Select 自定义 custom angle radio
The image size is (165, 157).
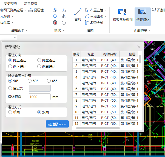pyautogui.click(x=10, y=88)
